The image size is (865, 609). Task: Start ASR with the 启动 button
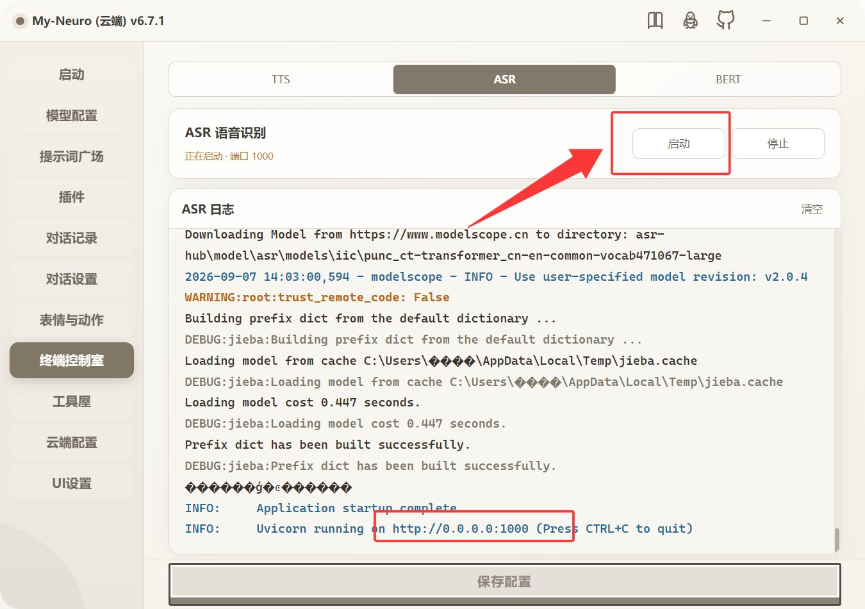point(679,144)
